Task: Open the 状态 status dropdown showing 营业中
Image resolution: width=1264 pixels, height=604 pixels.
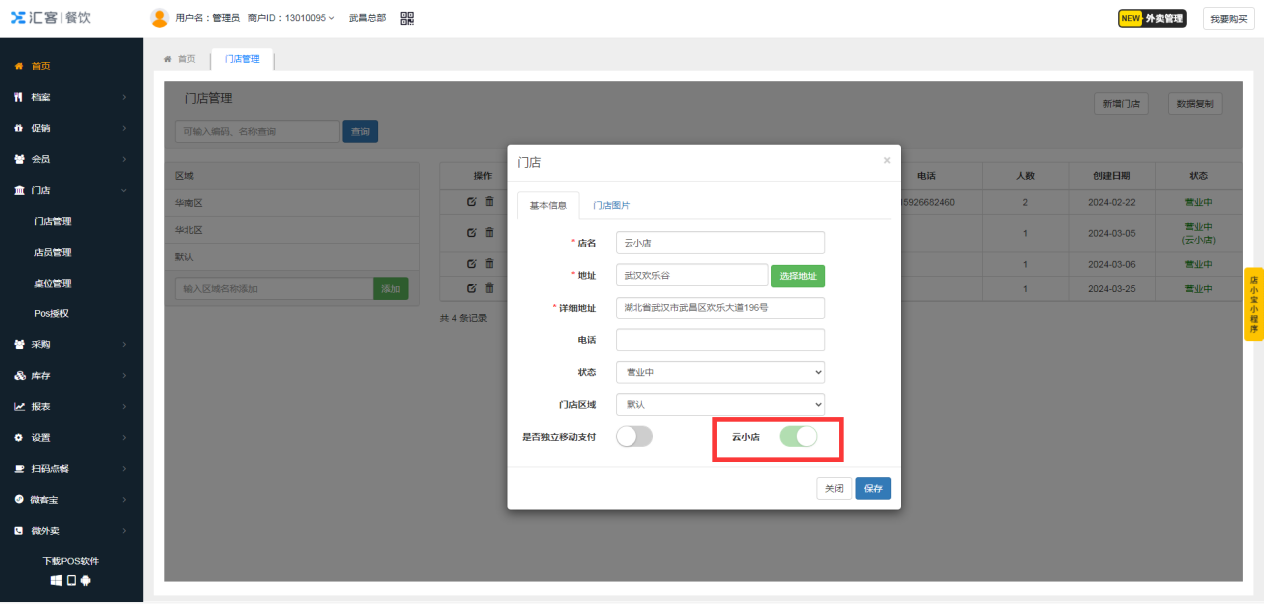Action: [719, 372]
